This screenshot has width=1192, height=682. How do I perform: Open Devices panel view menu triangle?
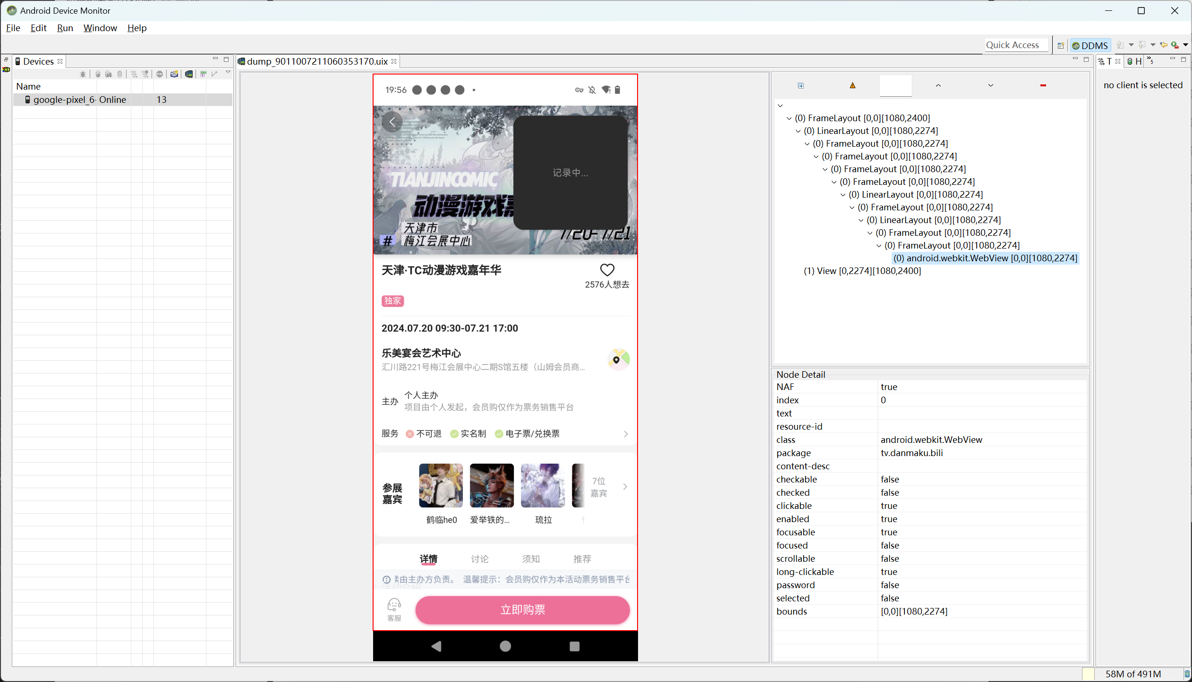tap(228, 73)
